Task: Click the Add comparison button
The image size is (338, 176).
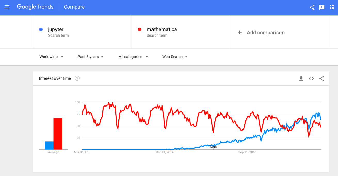Action: pyautogui.click(x=265, y=33)
